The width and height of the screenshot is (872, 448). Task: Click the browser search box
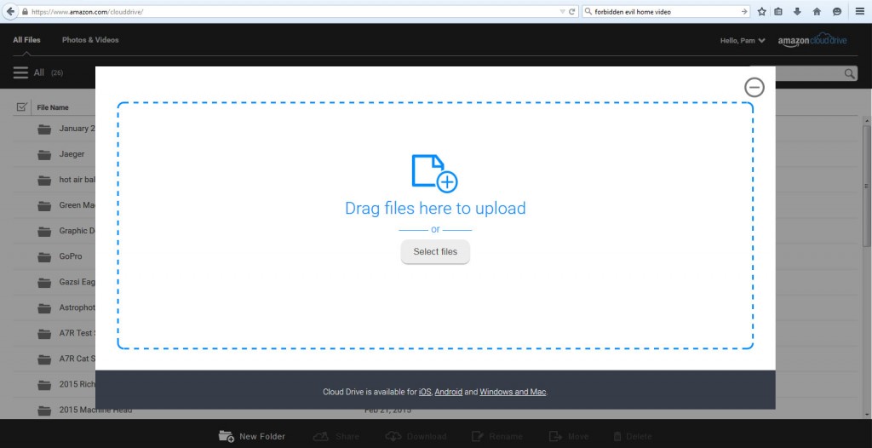660,11
